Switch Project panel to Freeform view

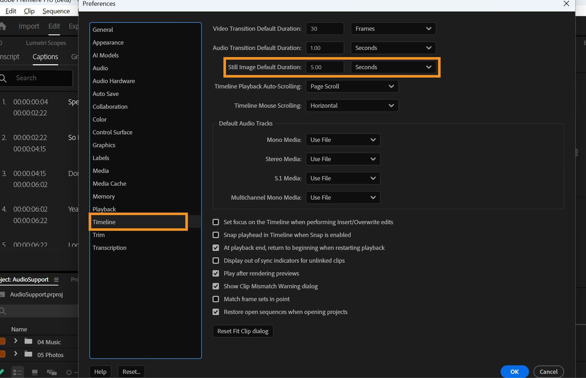pyautogui.click(x=52, y=372)
